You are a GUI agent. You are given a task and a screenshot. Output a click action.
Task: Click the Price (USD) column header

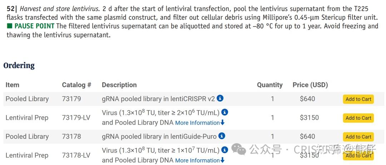[310, 85]
